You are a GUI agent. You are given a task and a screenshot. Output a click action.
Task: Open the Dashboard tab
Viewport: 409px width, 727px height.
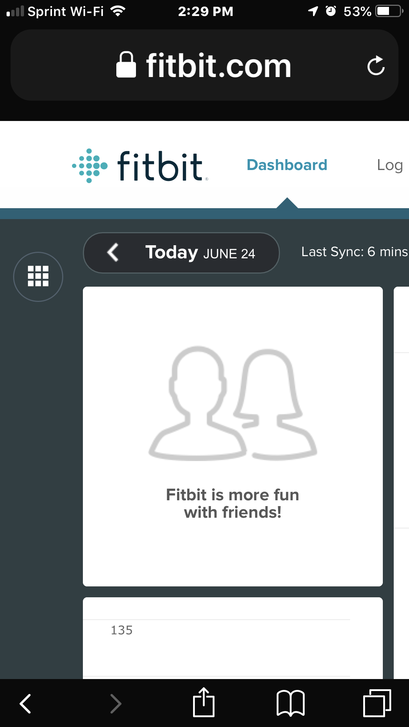click(287, 165)
